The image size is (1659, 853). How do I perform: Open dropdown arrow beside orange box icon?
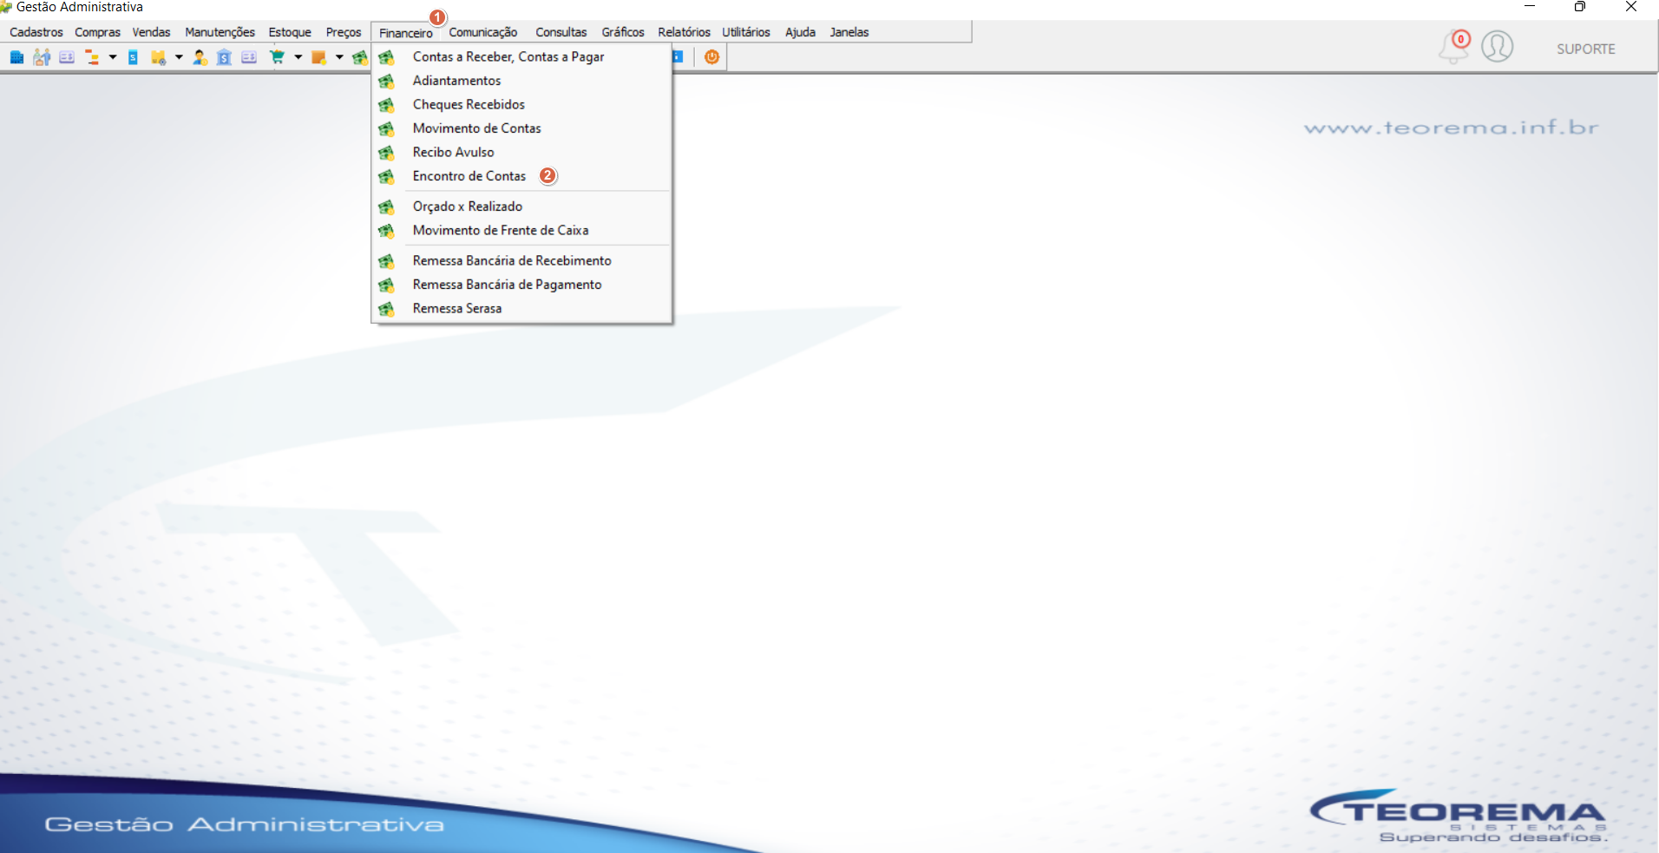339,57
